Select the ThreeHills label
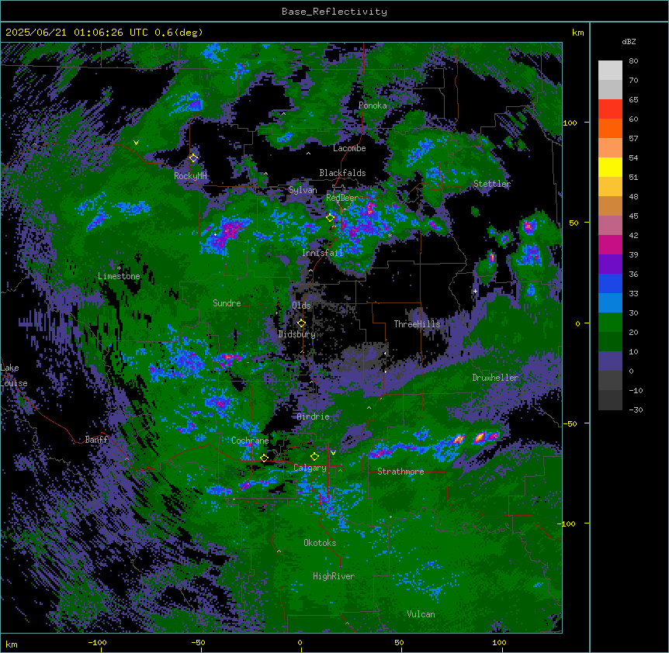Viewport: 669px width, 653px height. (x=417, y=324)
